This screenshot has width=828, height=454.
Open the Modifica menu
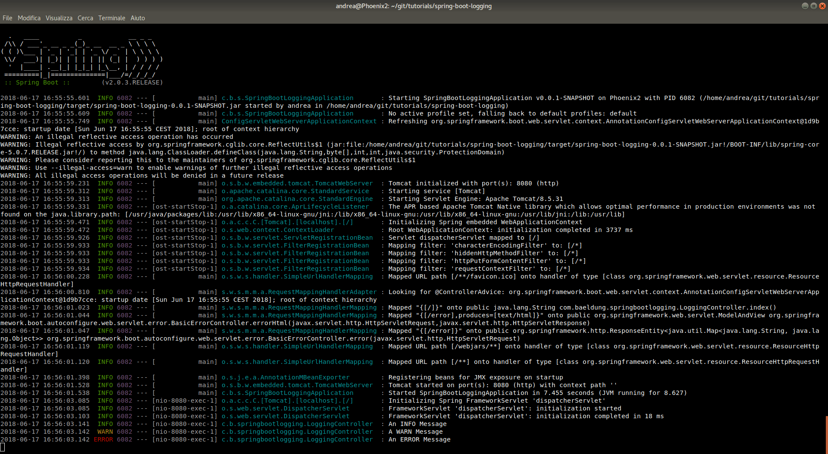(x=29, y=18)
